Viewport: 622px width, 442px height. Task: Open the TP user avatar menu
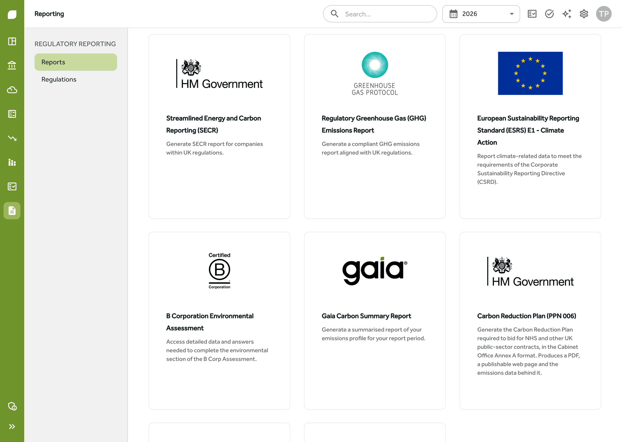(604, 14)
